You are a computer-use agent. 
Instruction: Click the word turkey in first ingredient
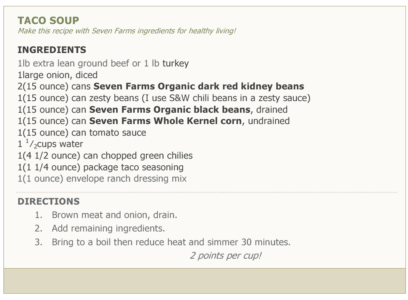[176, 63]
